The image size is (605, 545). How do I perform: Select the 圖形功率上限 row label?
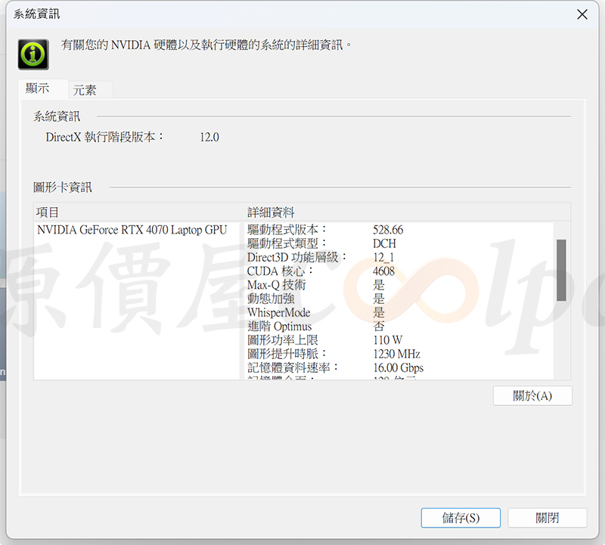283,340
